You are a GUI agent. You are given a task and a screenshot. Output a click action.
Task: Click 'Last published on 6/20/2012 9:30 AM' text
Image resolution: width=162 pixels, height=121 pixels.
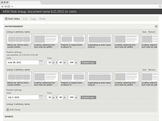(x=22, y=55)
